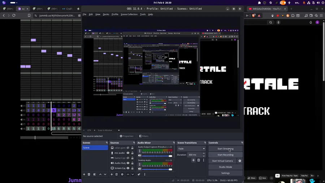Open advanced audio properties in Audio Mixer

[x=139, y=174]
